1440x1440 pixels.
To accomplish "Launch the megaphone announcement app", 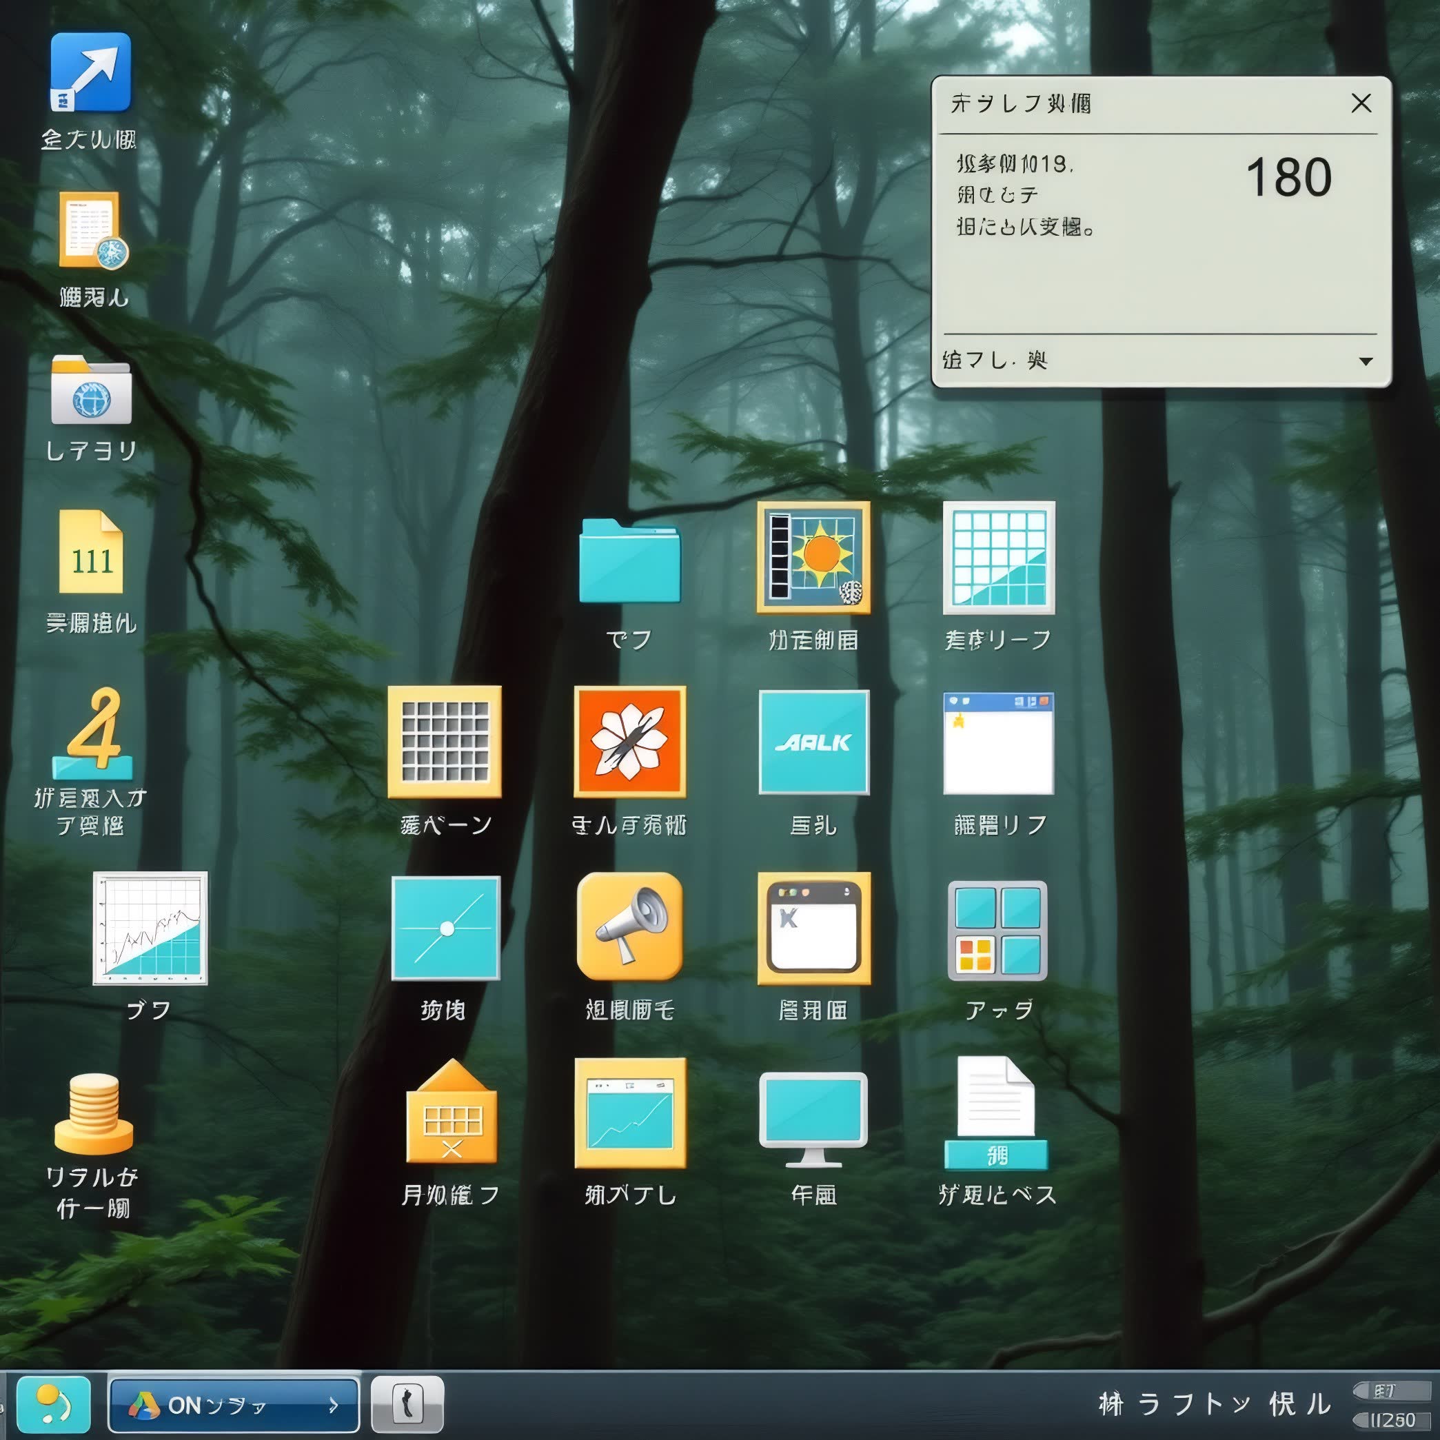I will click(629, 926).
